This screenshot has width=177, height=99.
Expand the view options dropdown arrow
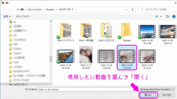[x=161, y=17]
